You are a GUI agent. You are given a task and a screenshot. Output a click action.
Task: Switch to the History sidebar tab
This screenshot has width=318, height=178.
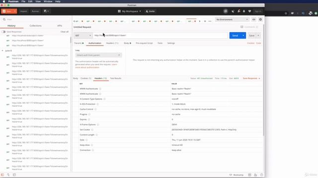(11, 26)
